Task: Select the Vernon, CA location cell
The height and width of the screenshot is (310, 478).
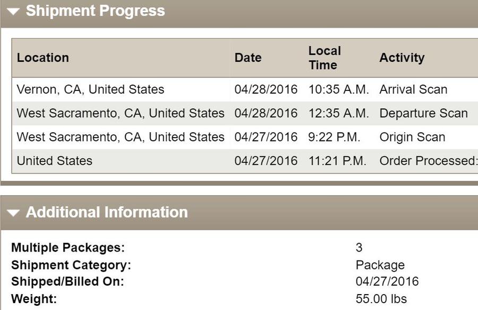Action: [x=91, y=90]
